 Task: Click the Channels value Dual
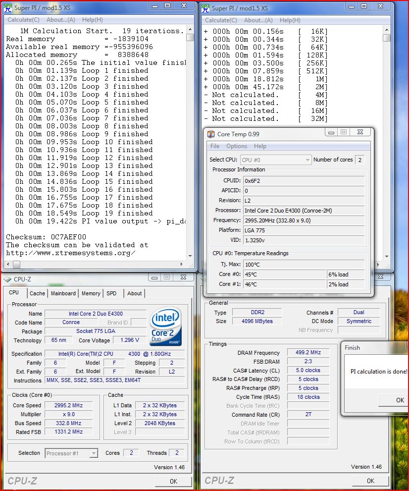coord(358,312)
